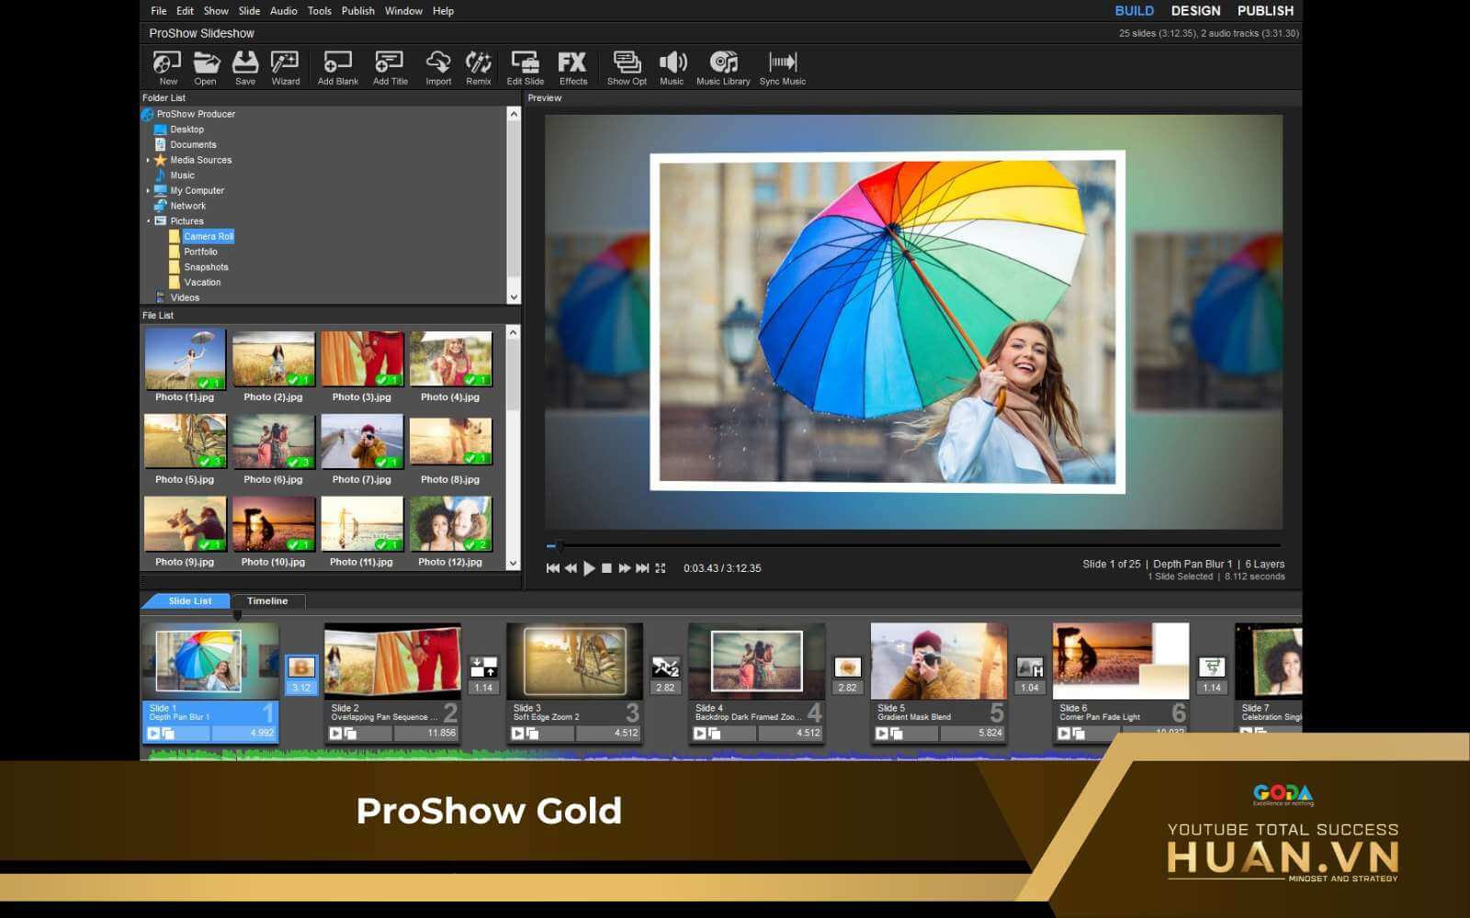1470x918 pixels.
Task: Click the transition icon after Slide 1
Action: click(300, 667)
